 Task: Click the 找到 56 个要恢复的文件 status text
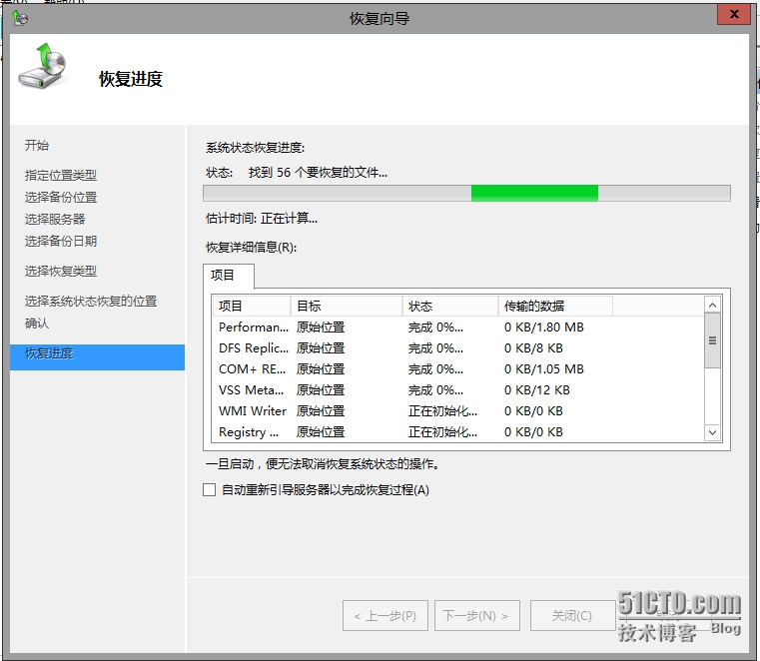318,173
